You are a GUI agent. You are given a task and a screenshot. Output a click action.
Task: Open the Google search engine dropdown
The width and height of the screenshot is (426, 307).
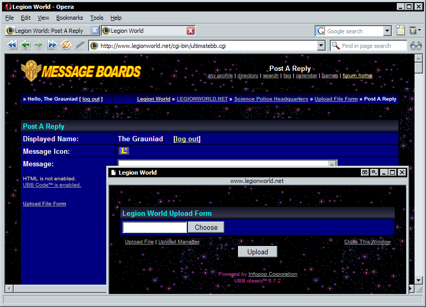pyautogui.click(x=387, y=31)
